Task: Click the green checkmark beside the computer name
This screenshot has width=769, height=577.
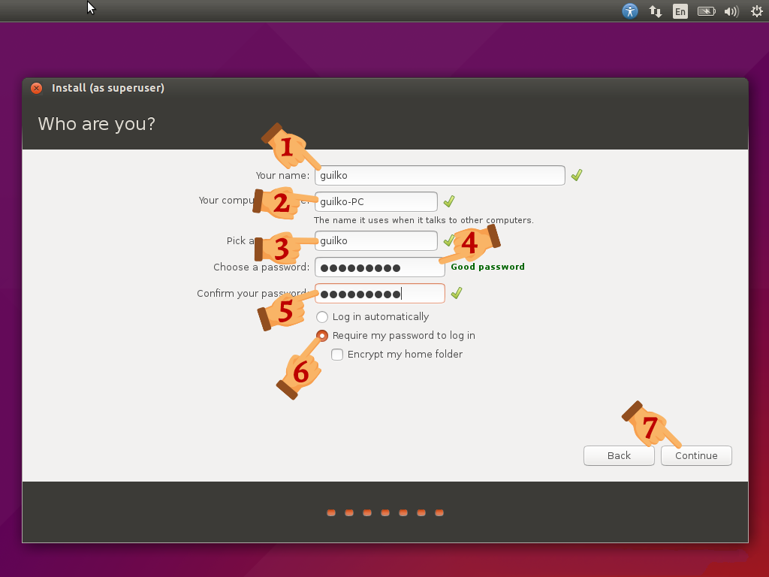Action: (x=448, y=201)
